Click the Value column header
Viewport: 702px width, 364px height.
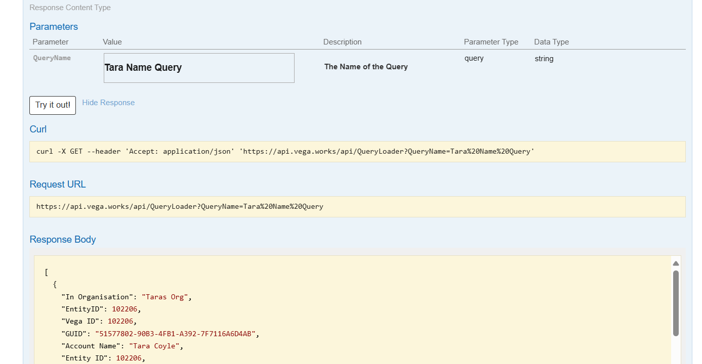pyautogui.click(x=112, y=42)
